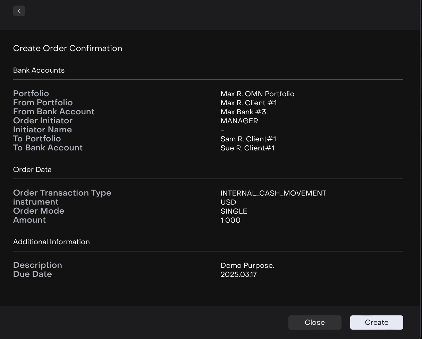Click the Bank Accounts section header
Screen dimensions: 422x339
pos(39,70)
